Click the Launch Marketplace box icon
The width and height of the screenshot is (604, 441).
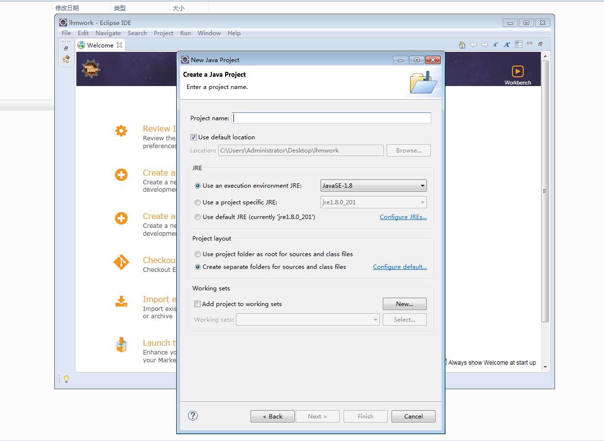pyautogui.click(x=121, y=345)
